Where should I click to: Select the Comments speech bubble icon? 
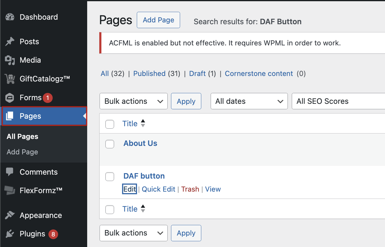tap(10, 172)
